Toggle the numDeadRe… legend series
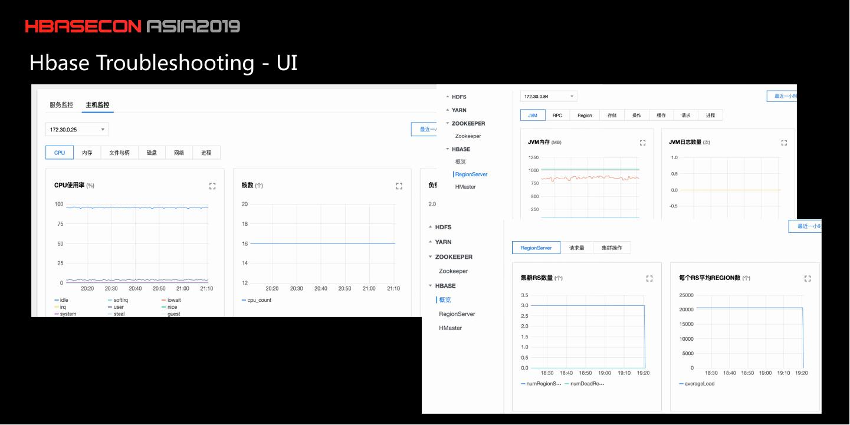 (x=585, y=384)
